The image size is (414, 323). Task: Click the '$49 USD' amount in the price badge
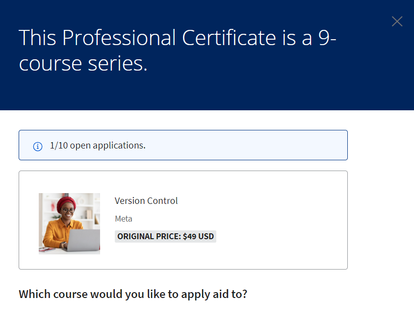coord(198,236)
